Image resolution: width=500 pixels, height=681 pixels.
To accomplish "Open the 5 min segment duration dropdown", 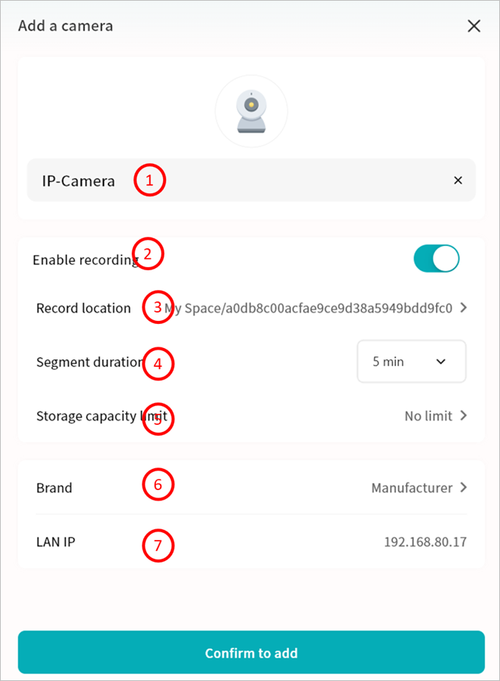I will click(x=411, y=362).
